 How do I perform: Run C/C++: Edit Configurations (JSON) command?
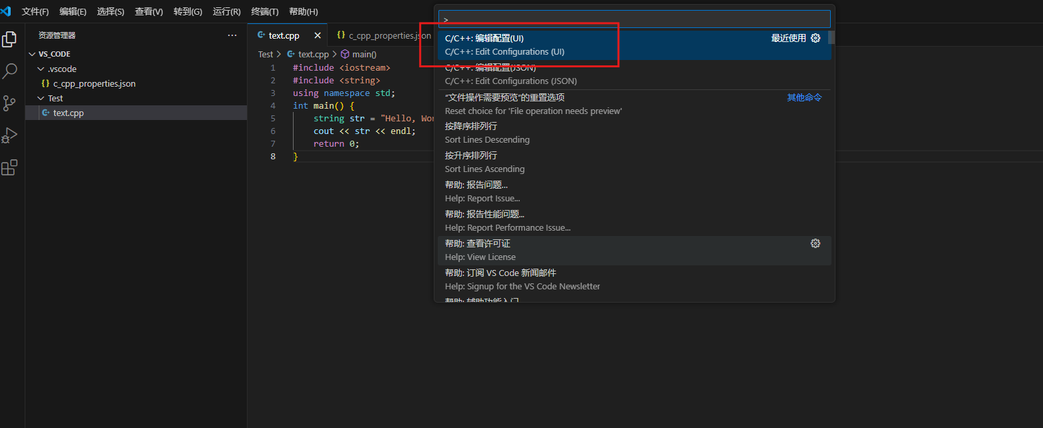(x=634, y=74)
